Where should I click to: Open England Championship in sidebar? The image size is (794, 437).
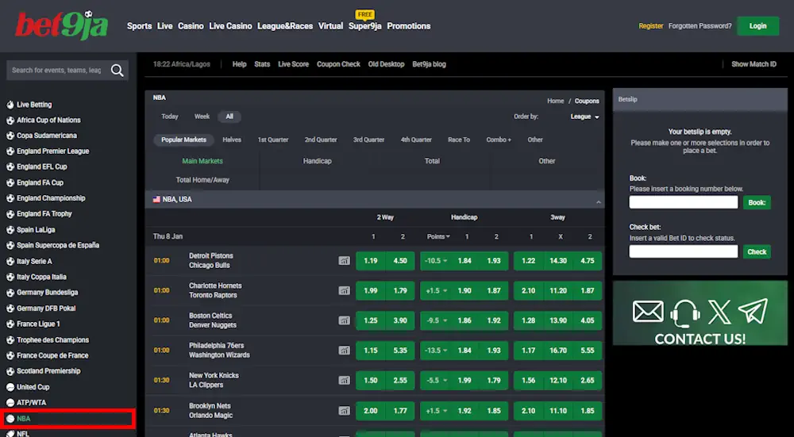[51, 198]
